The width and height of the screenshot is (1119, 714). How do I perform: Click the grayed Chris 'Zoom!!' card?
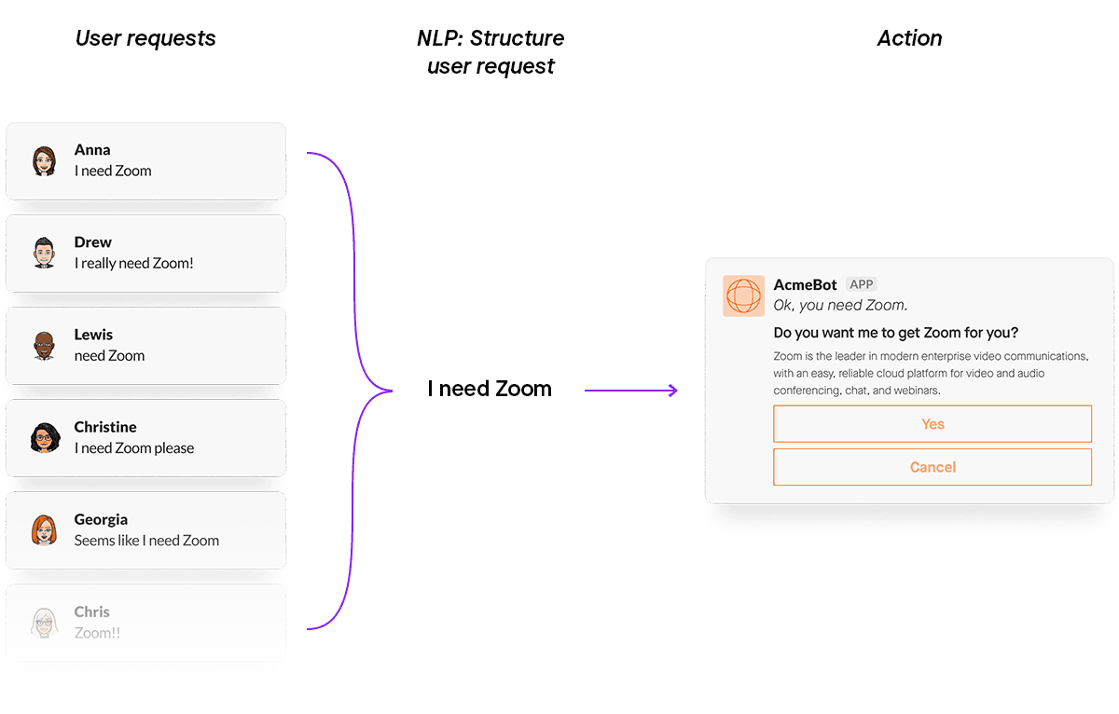click(x=145, y=621)
